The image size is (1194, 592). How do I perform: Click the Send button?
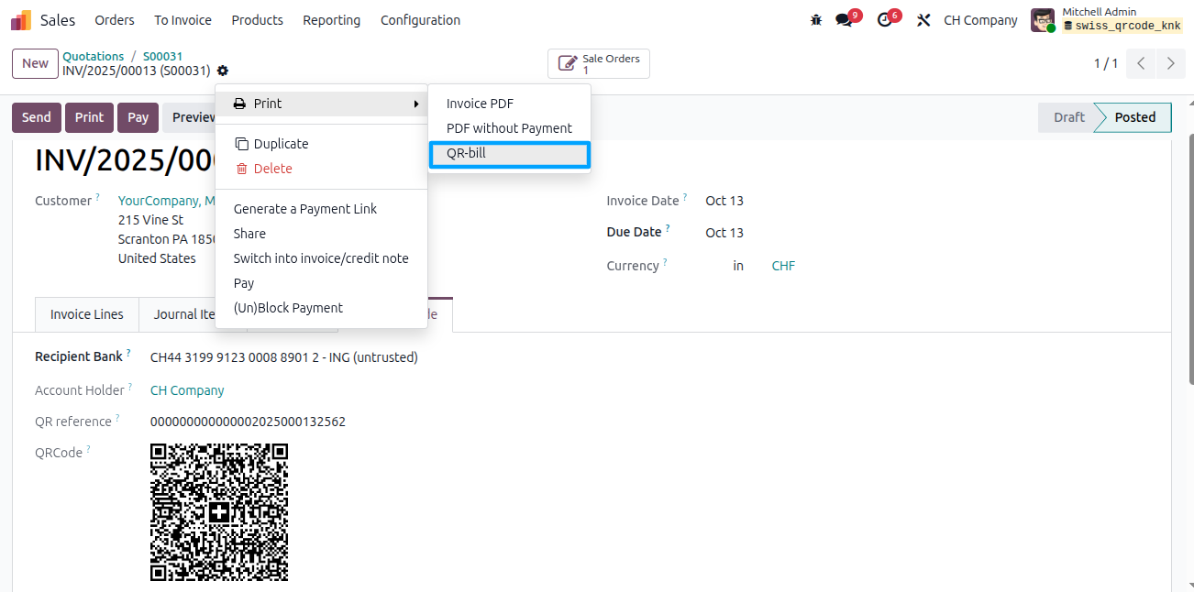[37, 117]
